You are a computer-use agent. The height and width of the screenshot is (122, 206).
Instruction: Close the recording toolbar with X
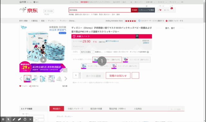point(30,119)
